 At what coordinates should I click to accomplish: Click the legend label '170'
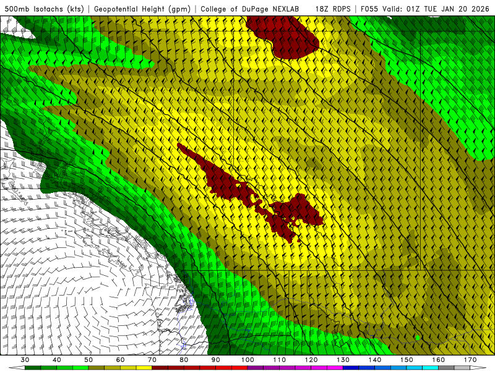pyautogui.click(x=470, y=360)
